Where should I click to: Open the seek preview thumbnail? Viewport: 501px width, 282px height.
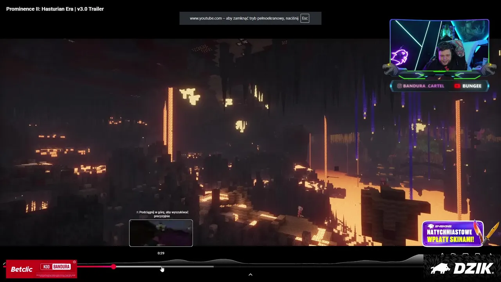tap(161, 233)
